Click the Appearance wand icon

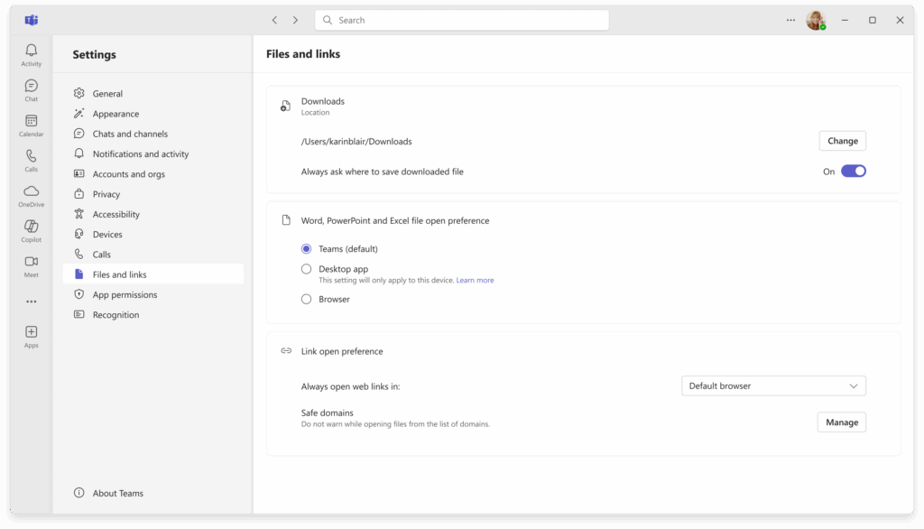(x=79, y=113)
